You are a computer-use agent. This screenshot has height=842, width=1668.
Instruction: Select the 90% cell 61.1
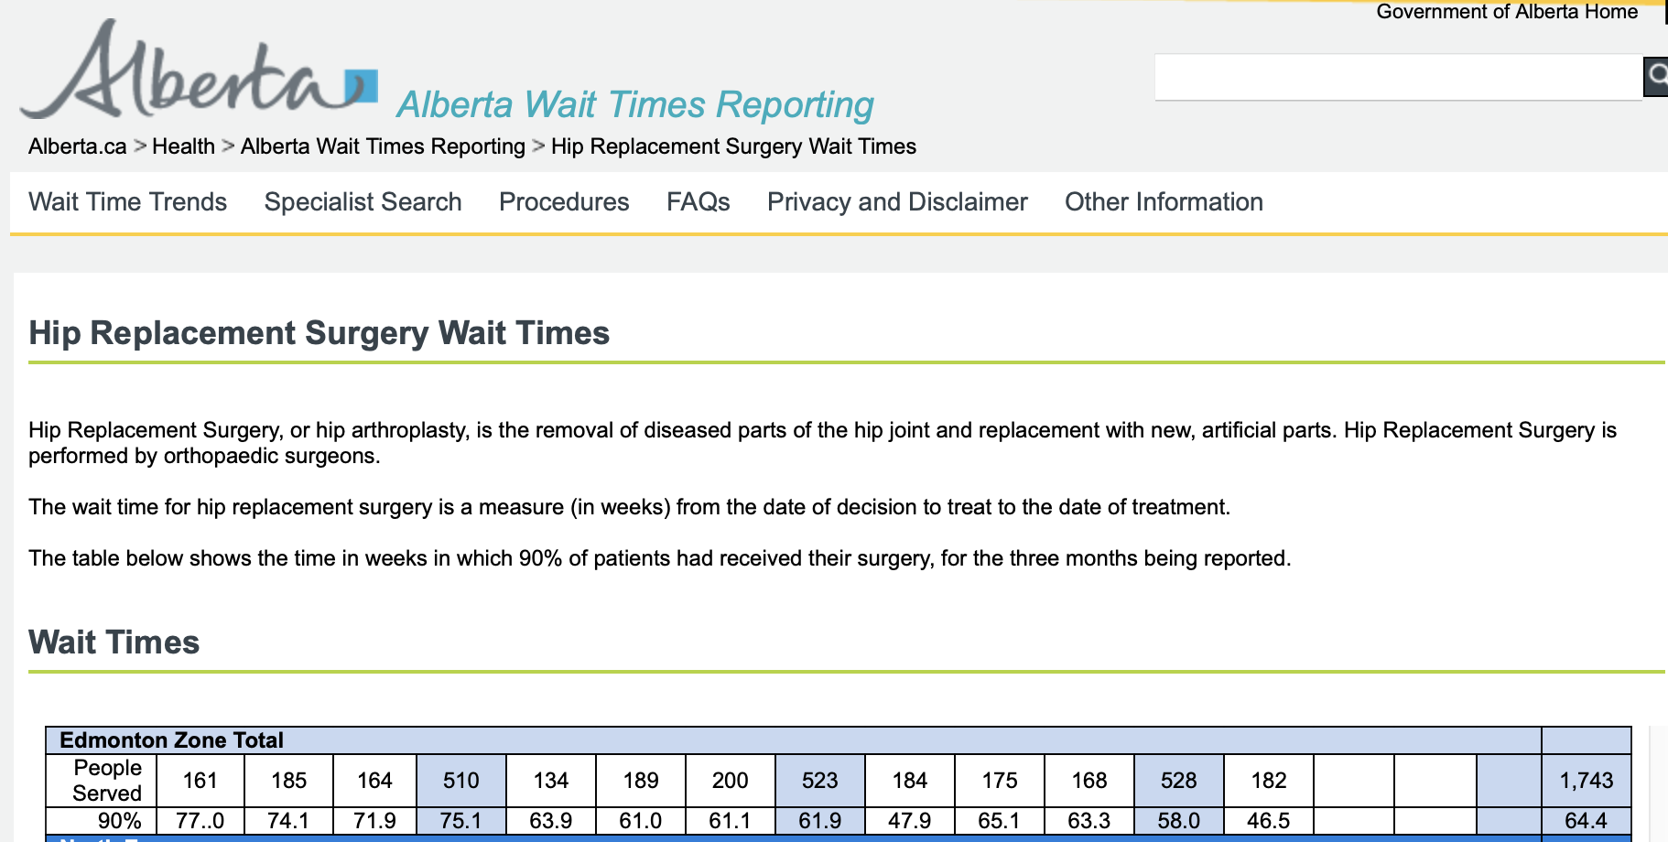(731, 821)
